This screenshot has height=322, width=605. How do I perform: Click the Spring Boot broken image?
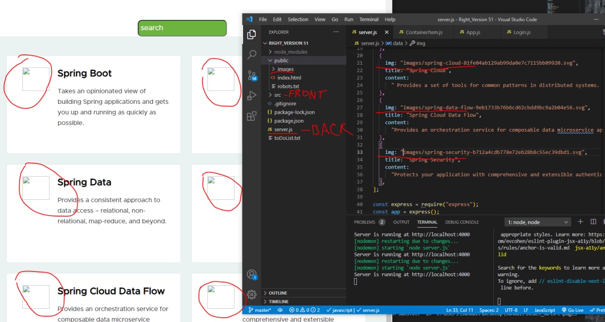pos(36,79)
